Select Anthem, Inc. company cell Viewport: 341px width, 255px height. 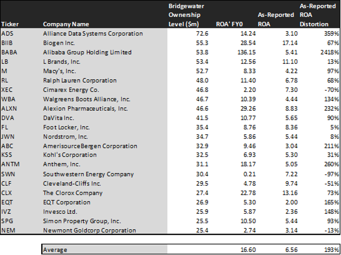point(62,164)
